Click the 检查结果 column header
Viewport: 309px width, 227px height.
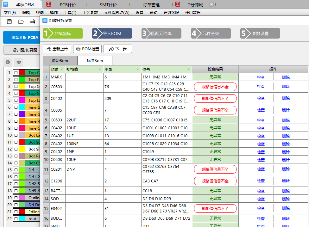(x=215, y=69)
